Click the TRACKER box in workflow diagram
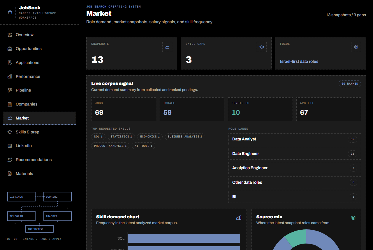The height and width of the screenshot is (250, 373). pos(57,216)
